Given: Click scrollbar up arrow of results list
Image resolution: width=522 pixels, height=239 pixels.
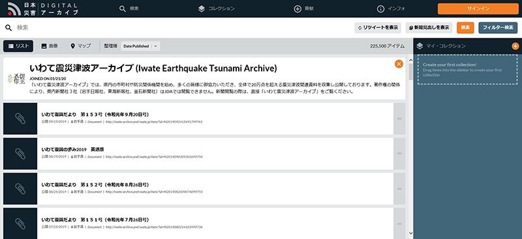Looking at the screenshot, I should point(410,60).
